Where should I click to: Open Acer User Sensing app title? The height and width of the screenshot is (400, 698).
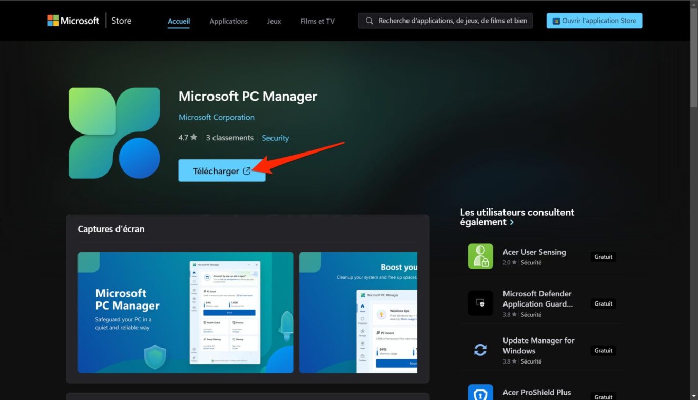[534, 252]
